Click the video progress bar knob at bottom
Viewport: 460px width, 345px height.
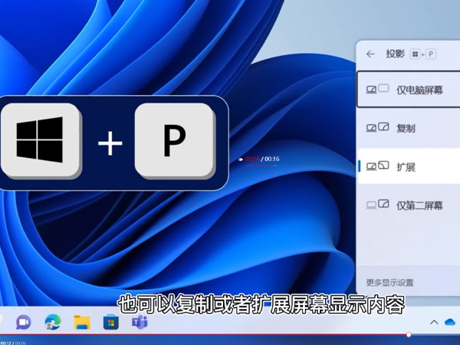coord(409,334)
